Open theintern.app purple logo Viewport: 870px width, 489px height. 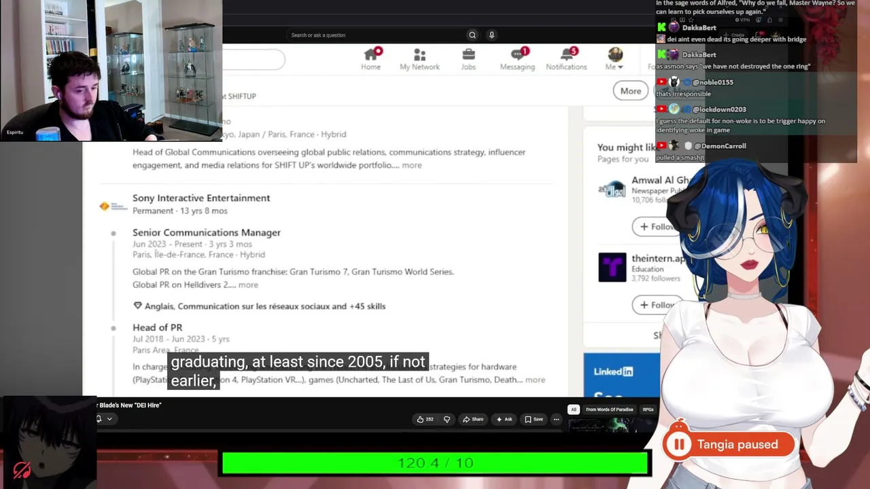612,268
